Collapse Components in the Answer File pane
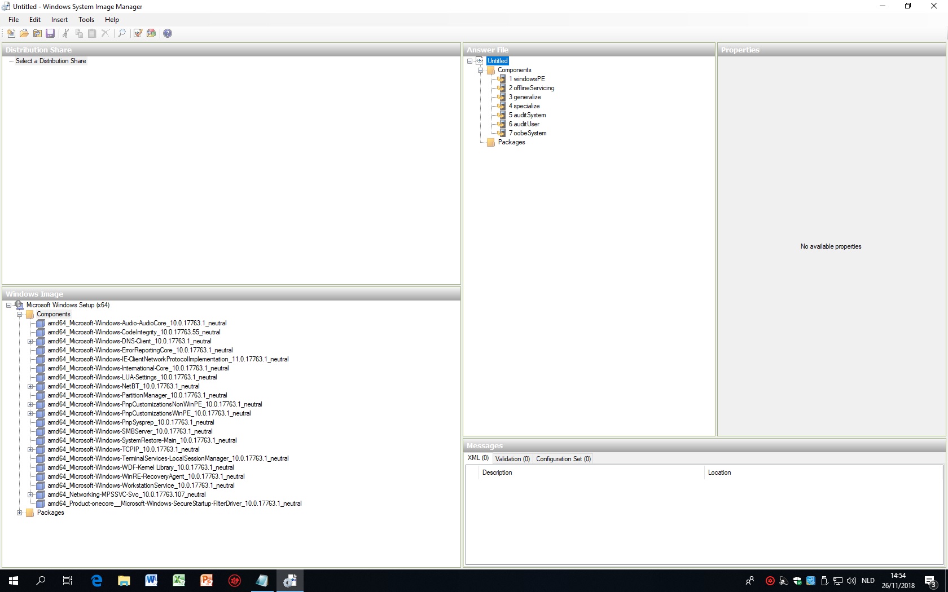This screenshot has height=592, width=948. coord(481,70)
